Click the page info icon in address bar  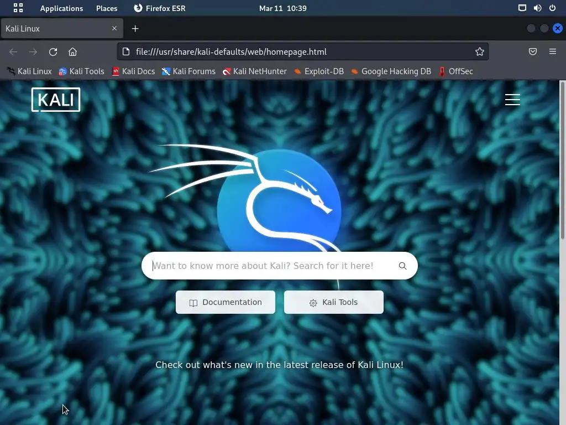point(126,51)
